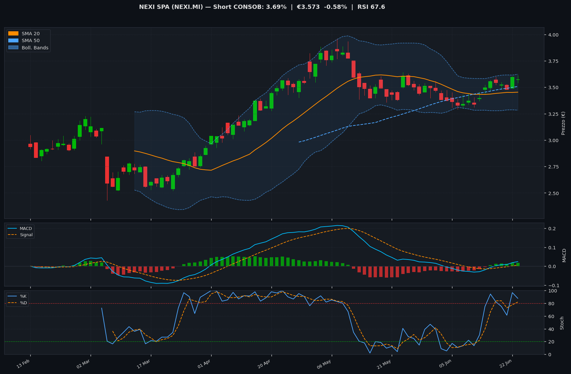Screen dimensions: 571x374
Task: Select the "Boll. Bands" legend label
Action: (35, 48)
